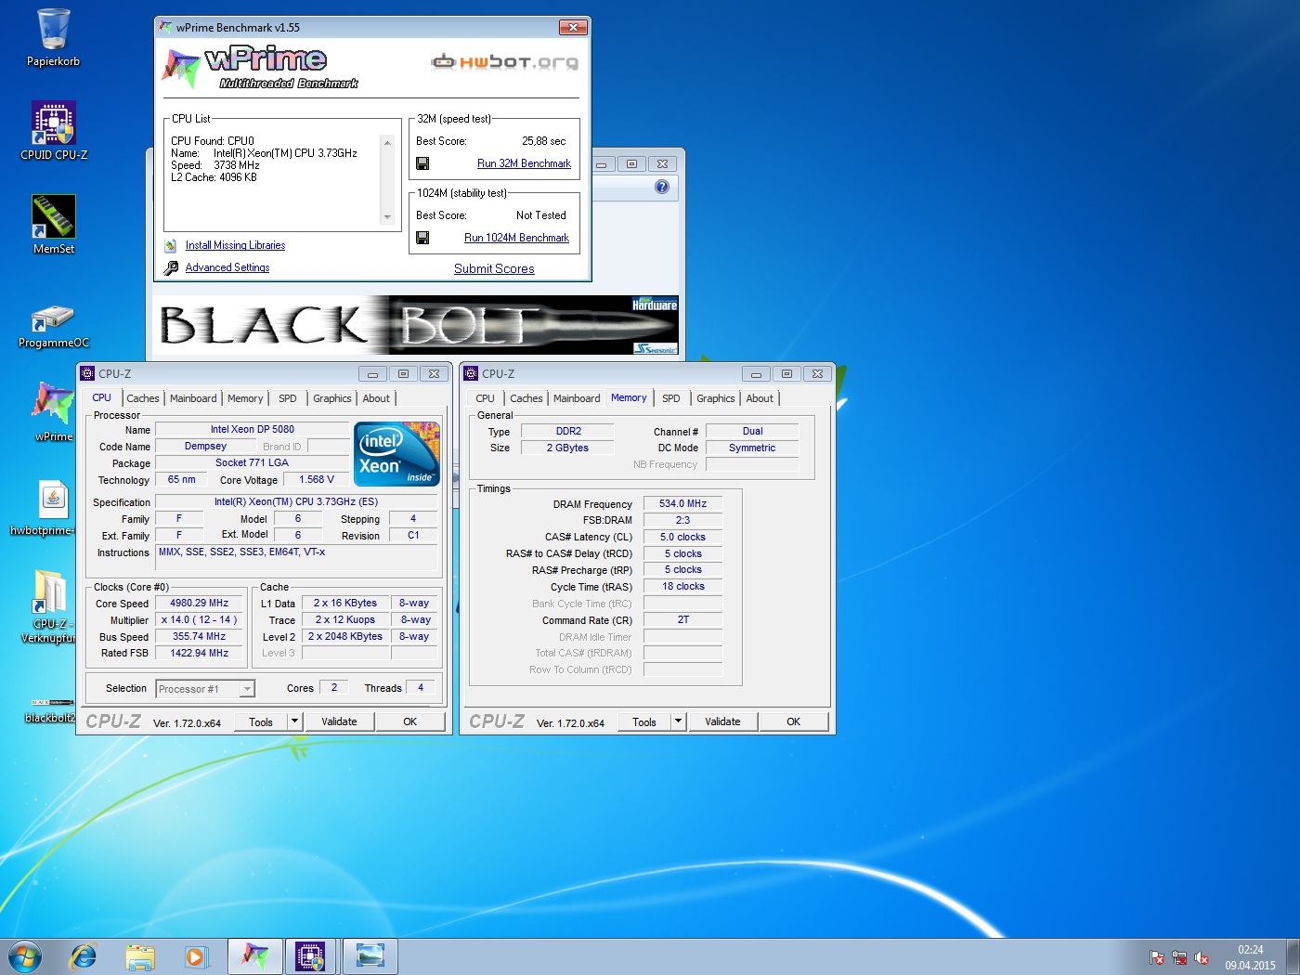This screenshot has height=975, width=1300.
Task: Select the Core Speed value 4980.29 MHz
Action: coord(199,604)
